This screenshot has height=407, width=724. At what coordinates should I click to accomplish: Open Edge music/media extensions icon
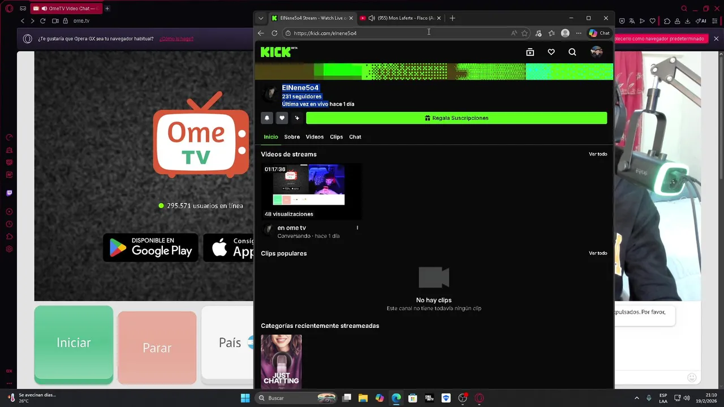(538, 33)
